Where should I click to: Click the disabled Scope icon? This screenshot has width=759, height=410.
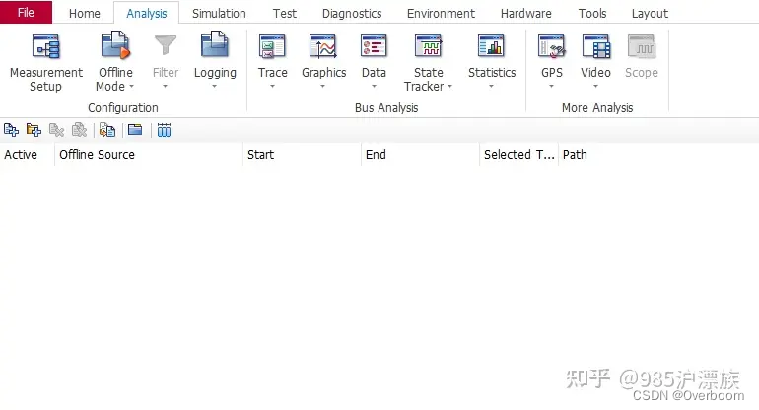pos(642,47)
